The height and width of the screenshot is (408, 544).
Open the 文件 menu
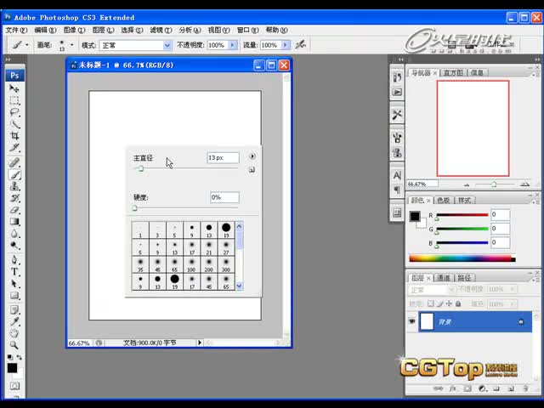pos(16,31)
